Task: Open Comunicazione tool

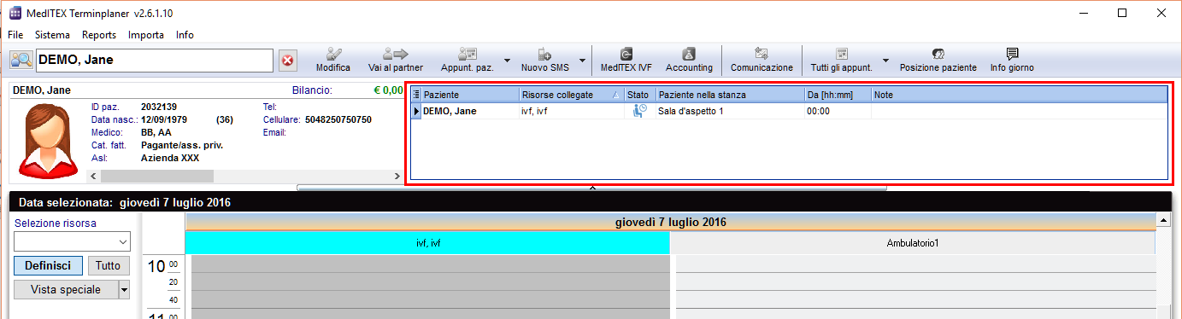Action: [762, 59]
